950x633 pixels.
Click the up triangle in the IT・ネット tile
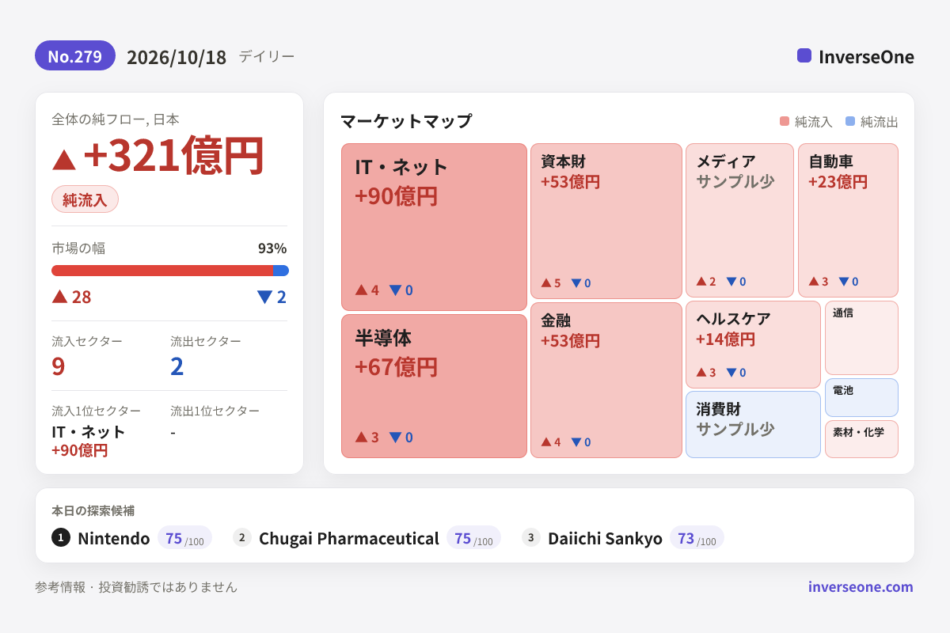click(x=361, y=290)
